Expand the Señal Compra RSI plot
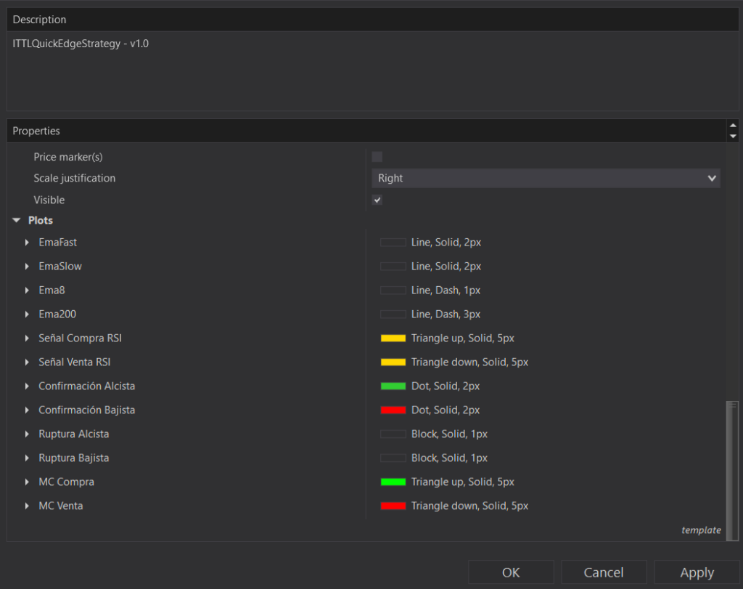743x589 pixels. (x=27, y=338)
